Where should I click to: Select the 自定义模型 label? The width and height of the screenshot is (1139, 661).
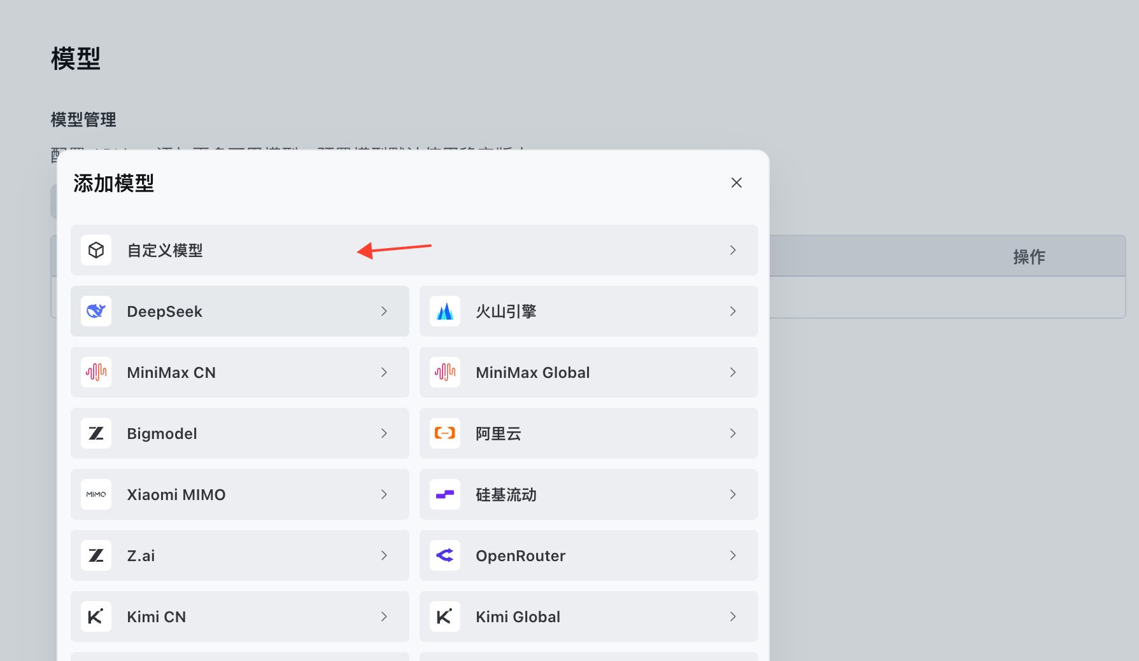[165, 250]
